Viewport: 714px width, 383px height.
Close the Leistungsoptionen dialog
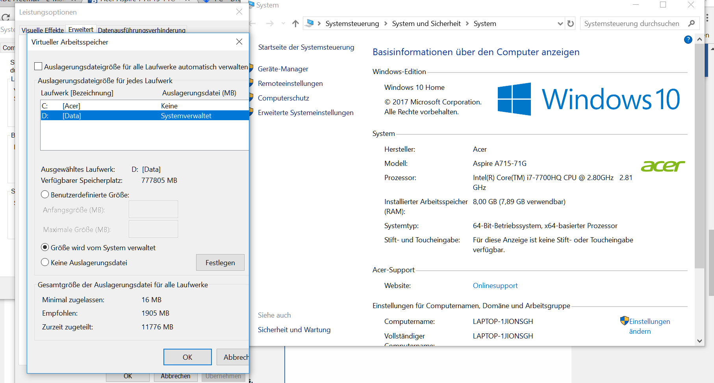239,12
